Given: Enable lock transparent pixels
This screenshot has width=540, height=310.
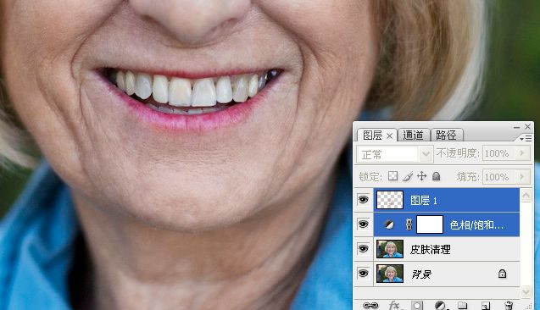Looking at the screenshot, I should point(393,176).
